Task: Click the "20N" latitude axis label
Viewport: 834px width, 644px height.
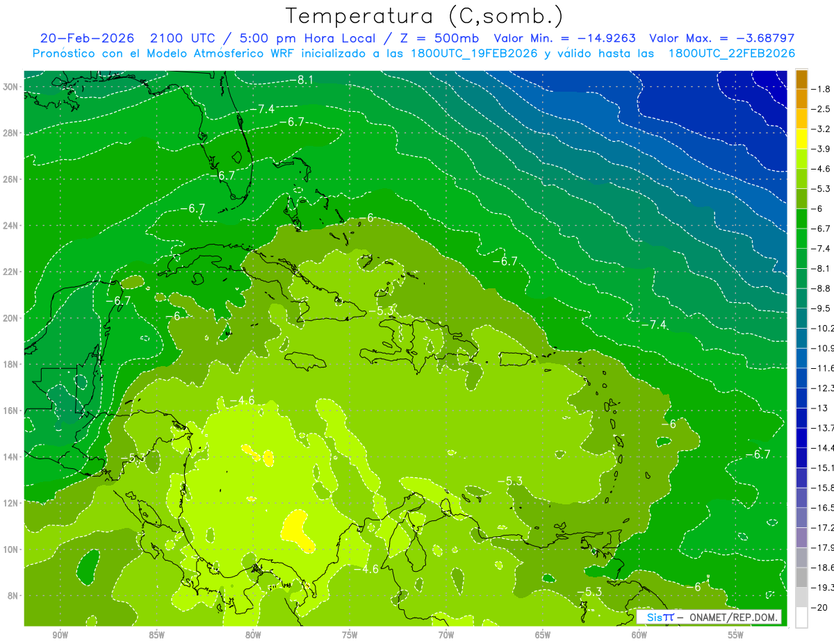Action: pos(12,318)
